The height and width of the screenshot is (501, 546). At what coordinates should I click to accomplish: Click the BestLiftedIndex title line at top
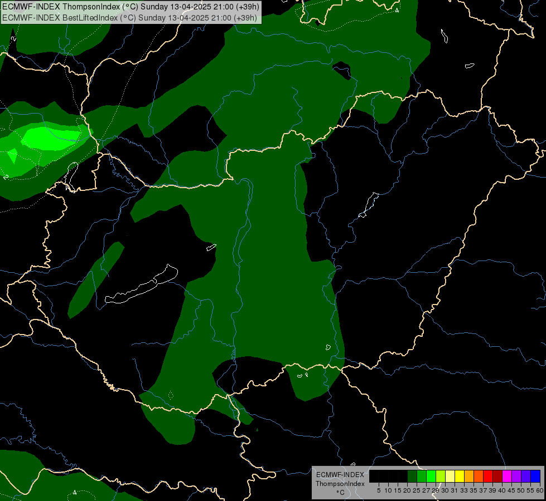(x=129, y=18)
